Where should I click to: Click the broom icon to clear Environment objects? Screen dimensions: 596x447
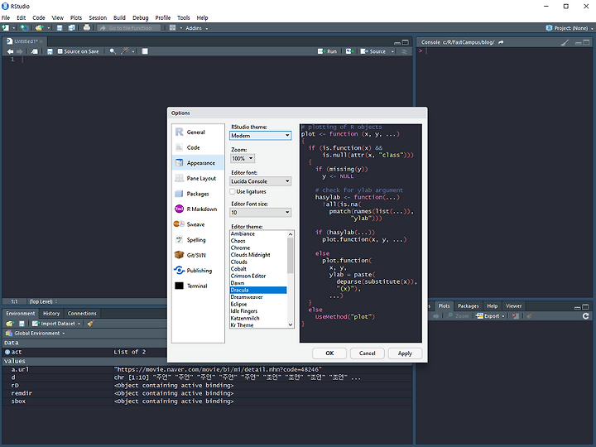pyautogui.click(x=90, y=324)
